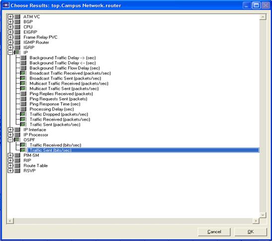This screenshot has height=241, width=272.
Task: Click the PIM-SM category status icon
Action: 17,155
